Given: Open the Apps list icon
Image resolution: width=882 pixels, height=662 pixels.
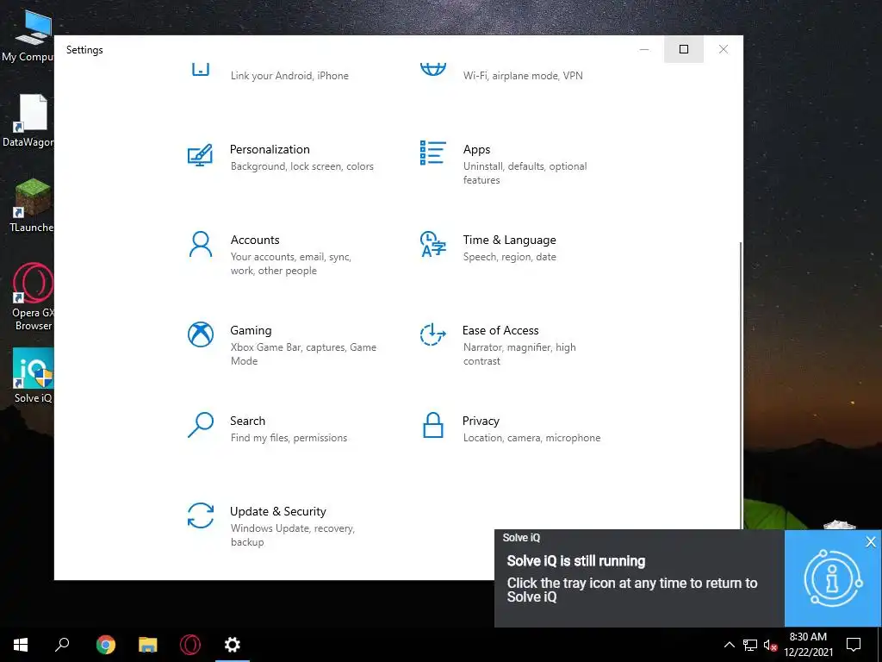Looking at the screenshot, I should [x=432, y=153].
